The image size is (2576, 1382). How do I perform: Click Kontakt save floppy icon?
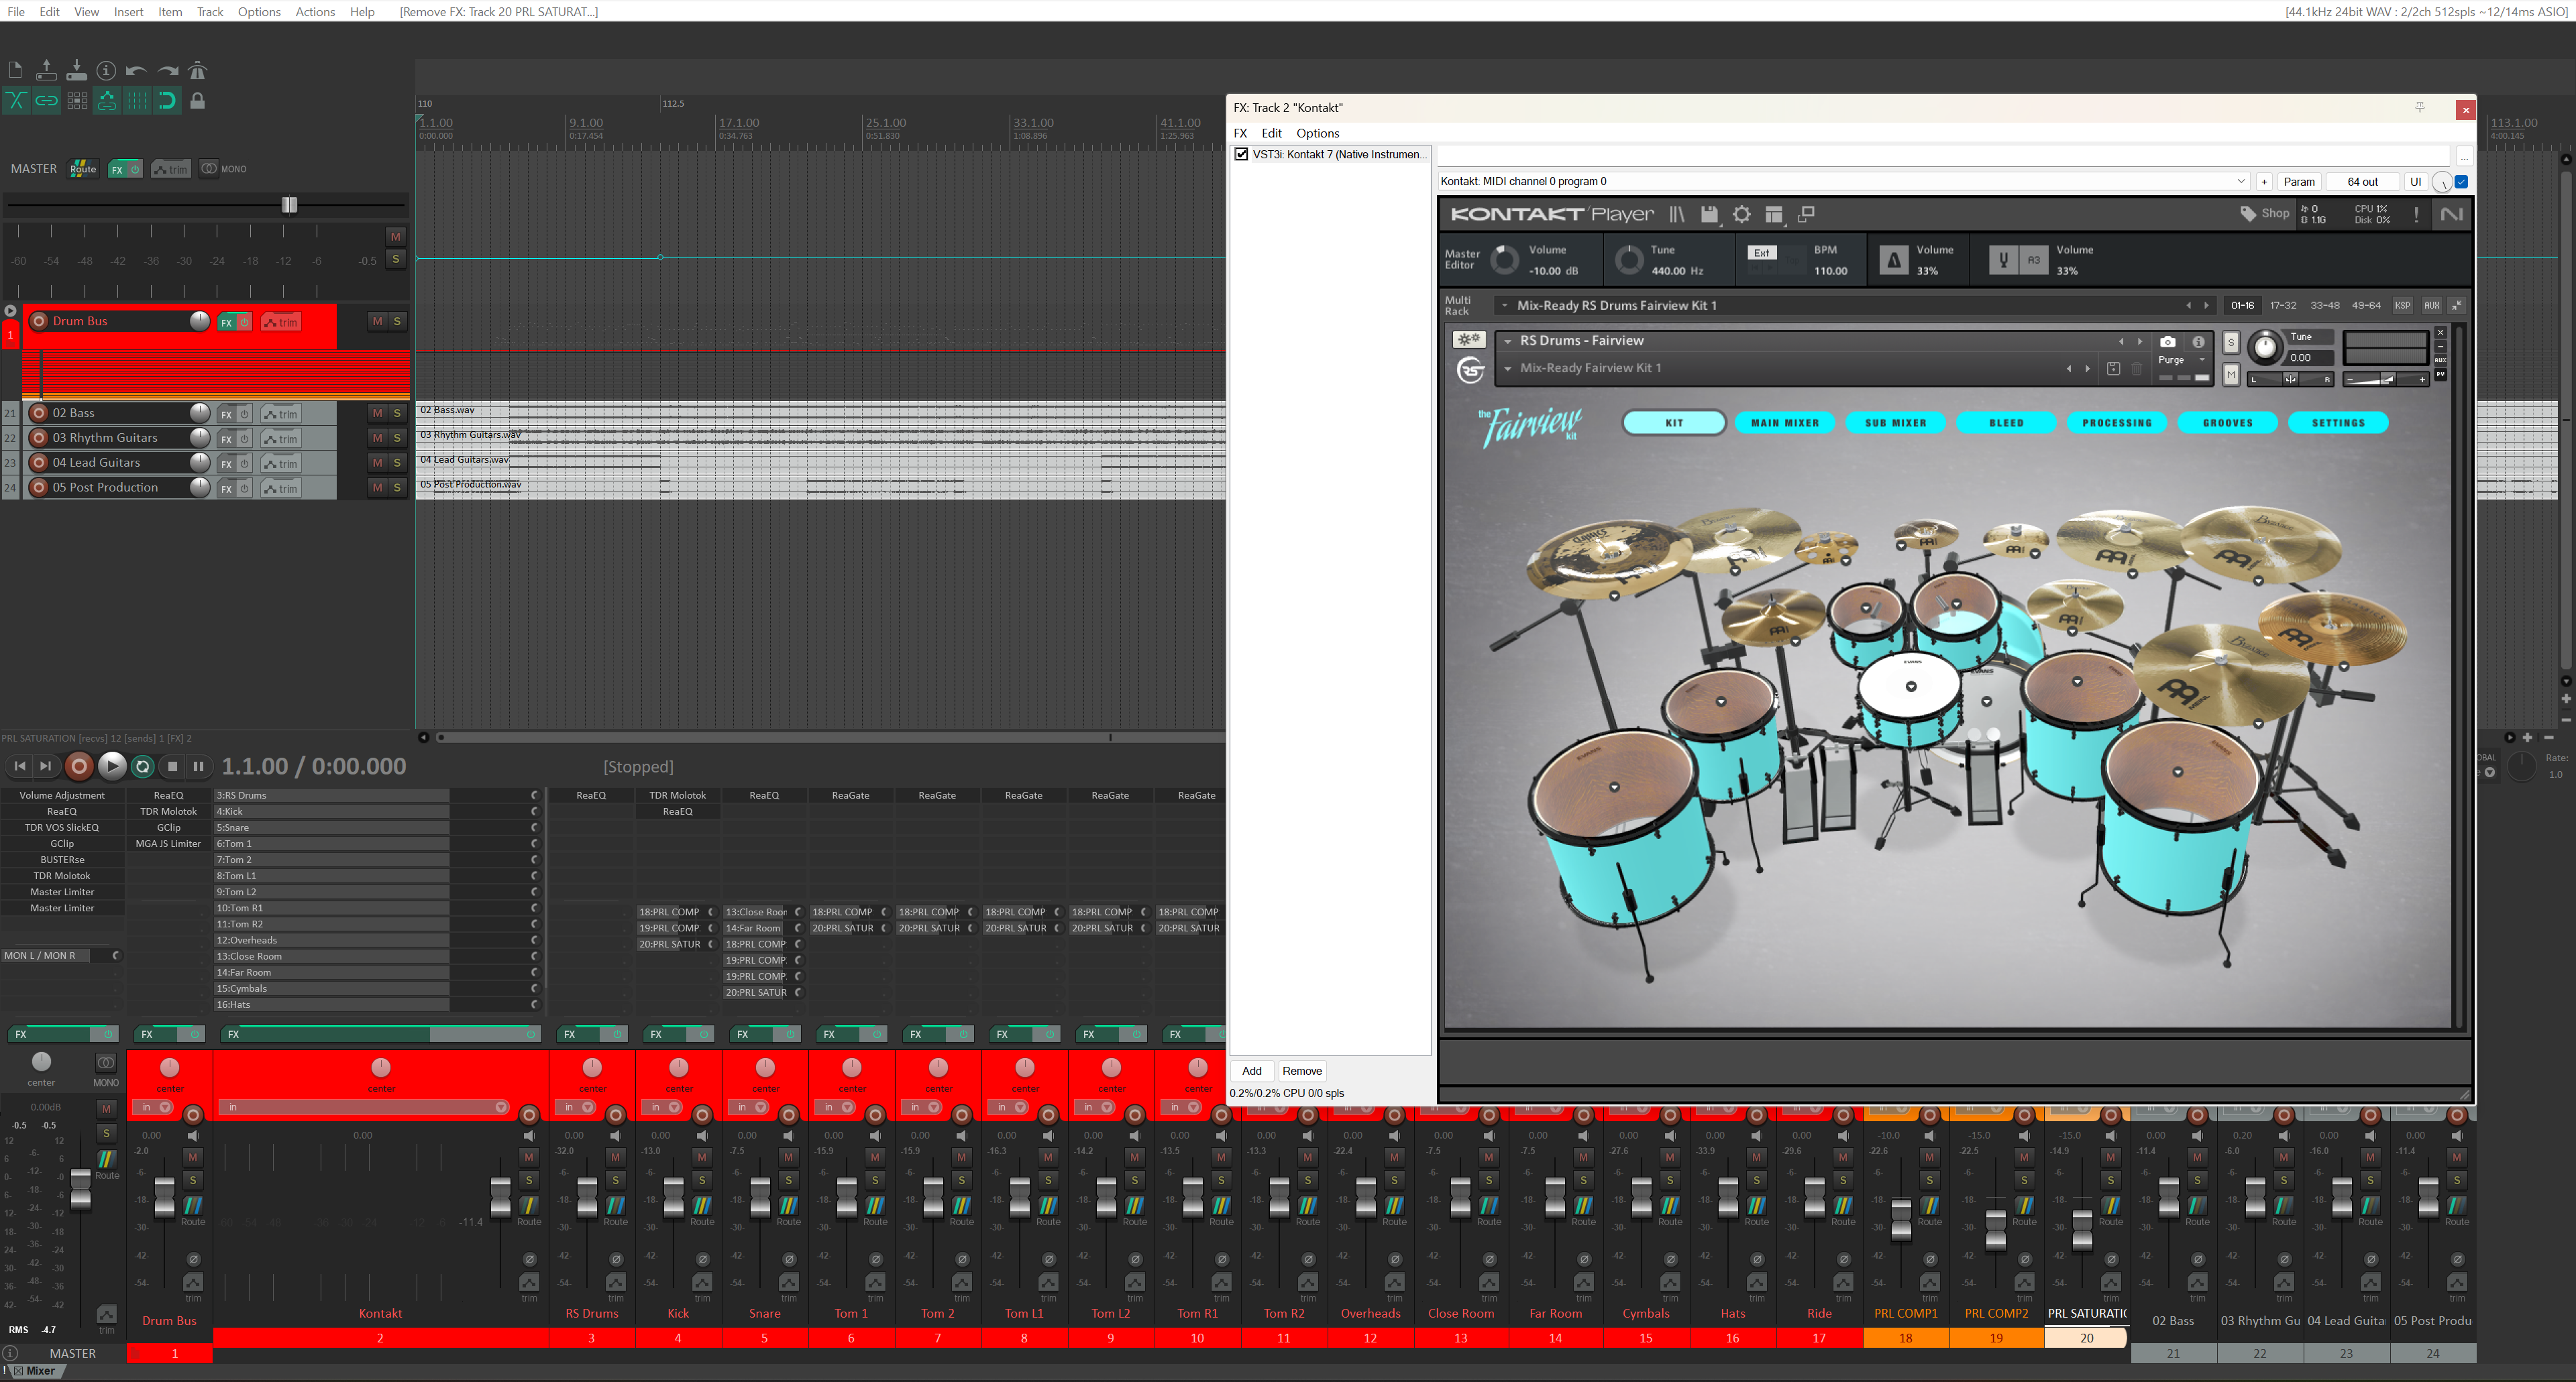point(1709,214)
